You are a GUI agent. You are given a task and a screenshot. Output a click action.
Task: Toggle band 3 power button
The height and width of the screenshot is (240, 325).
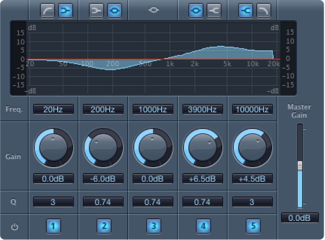click(153, 227)
